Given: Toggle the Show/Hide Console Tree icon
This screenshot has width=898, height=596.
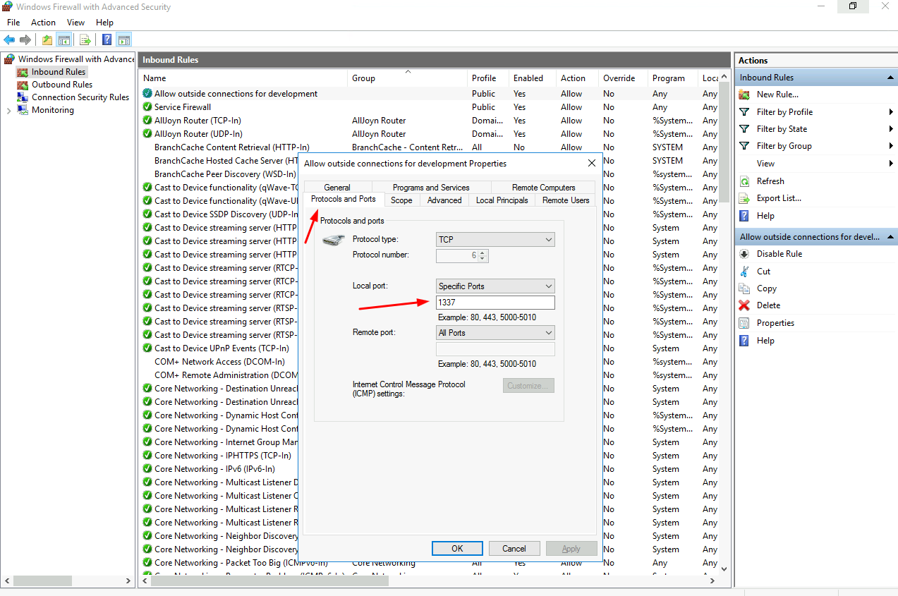Looking at the screenshot, I should [64, 40].
